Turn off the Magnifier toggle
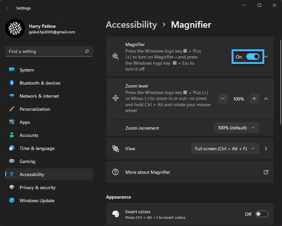 [253, 57]
